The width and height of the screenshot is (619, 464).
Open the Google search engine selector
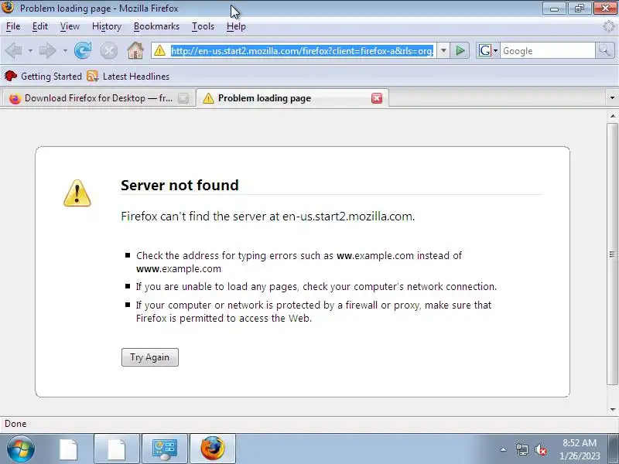488,50
